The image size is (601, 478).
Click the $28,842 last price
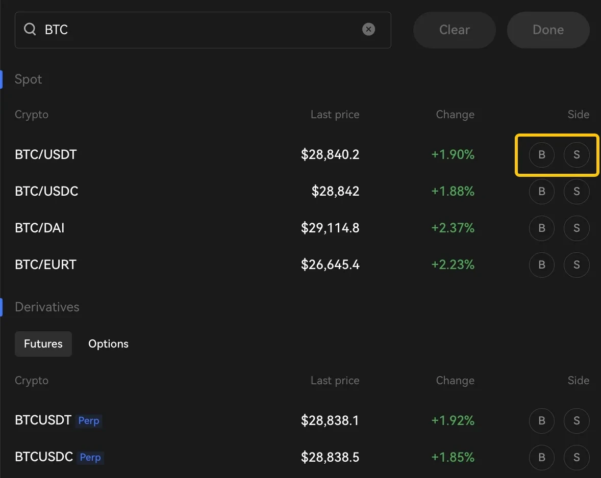click(x=335, y=192)
